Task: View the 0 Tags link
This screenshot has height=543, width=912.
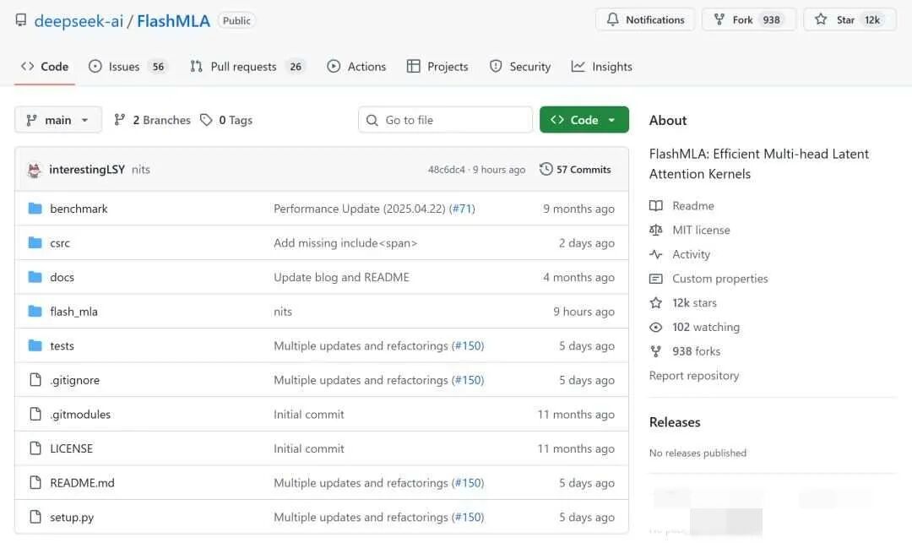Action: 226,120
